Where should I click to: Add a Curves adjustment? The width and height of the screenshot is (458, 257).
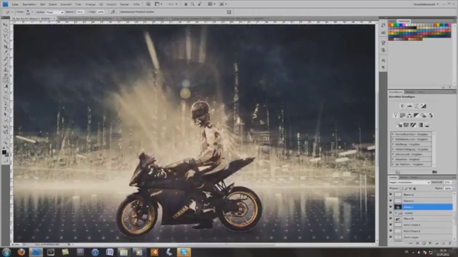(416, 106)
